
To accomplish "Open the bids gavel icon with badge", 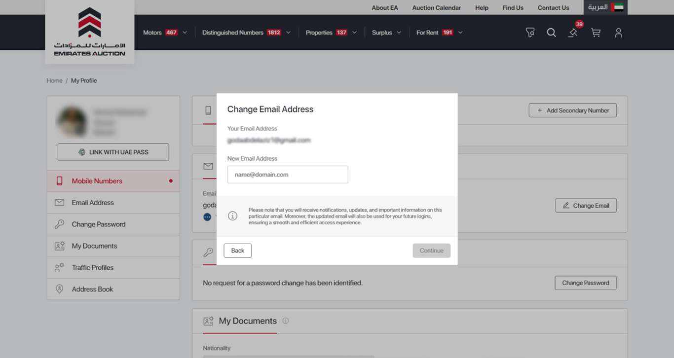I will point(573,33).
